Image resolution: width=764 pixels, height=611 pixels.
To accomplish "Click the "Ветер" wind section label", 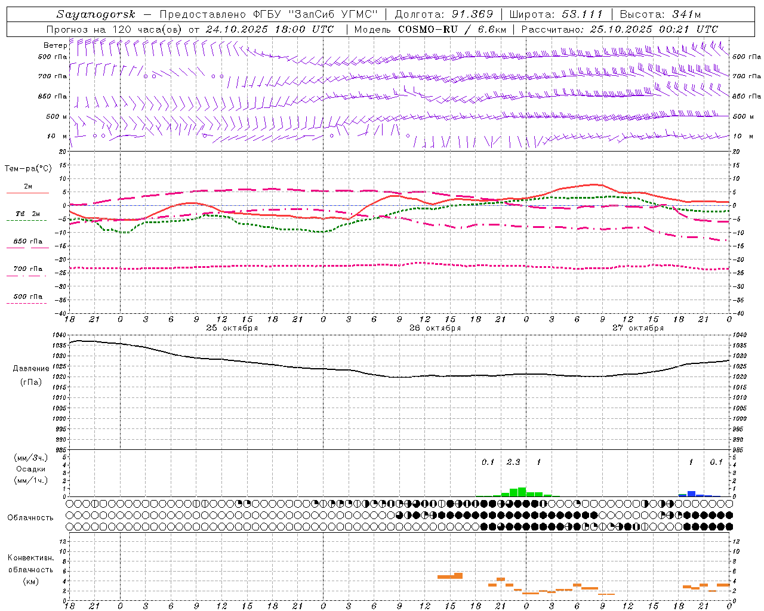I will point(55,45).
